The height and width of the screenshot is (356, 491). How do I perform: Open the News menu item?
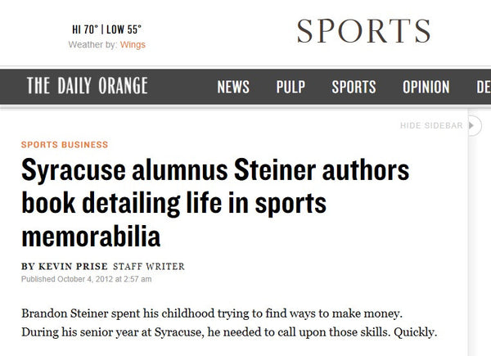(233, 88)
